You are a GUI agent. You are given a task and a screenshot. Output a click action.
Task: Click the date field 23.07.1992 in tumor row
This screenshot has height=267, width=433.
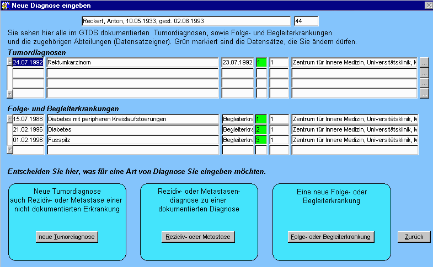tap(237, 63)
